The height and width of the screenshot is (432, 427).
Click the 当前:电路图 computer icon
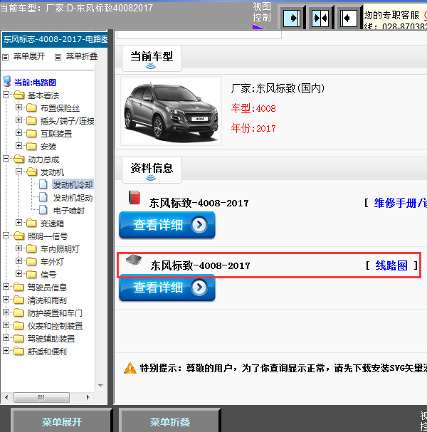click(7, 82)
